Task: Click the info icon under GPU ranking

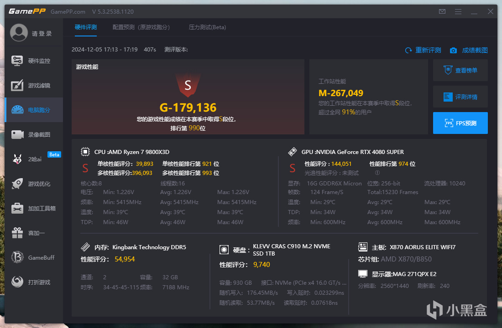Action: [x=377, y=173]
